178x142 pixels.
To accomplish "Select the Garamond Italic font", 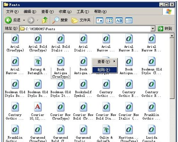I will point(83,133).
